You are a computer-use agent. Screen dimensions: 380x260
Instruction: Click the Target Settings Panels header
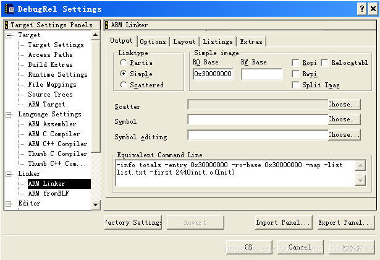click(52, 25)
